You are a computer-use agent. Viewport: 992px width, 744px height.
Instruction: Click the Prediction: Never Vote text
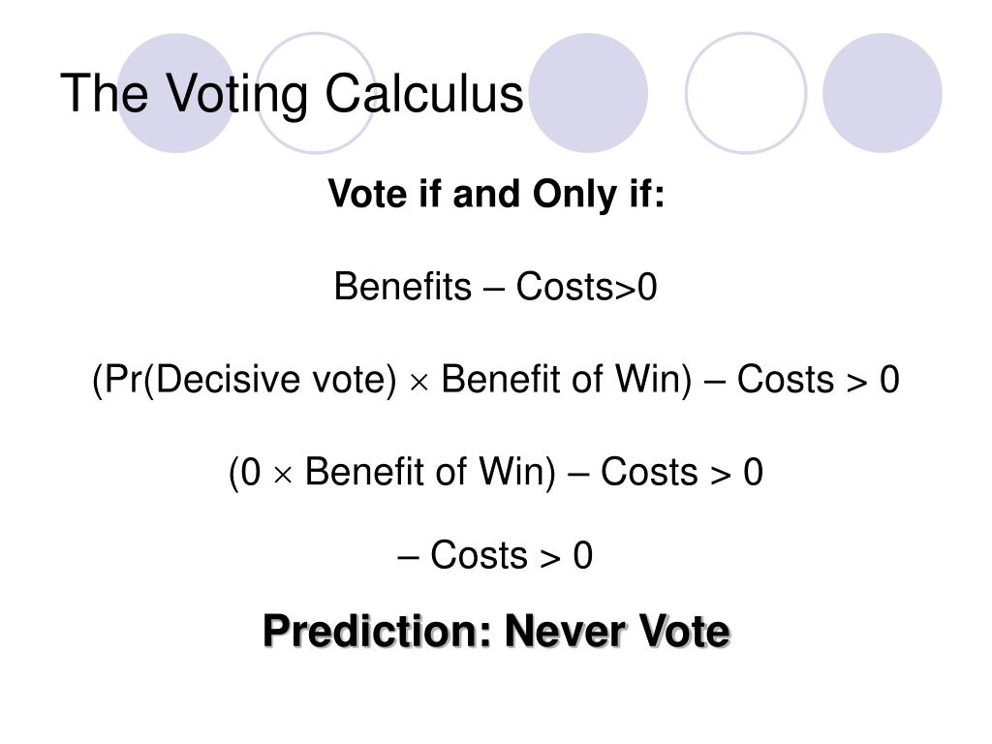496,632
